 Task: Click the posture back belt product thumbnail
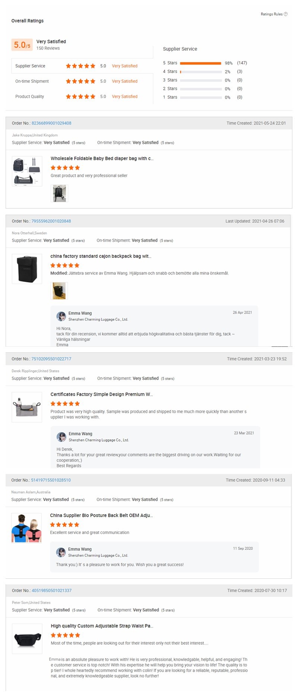[x=26, y=528]
